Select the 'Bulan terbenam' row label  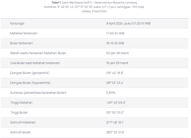click(21, 43)
